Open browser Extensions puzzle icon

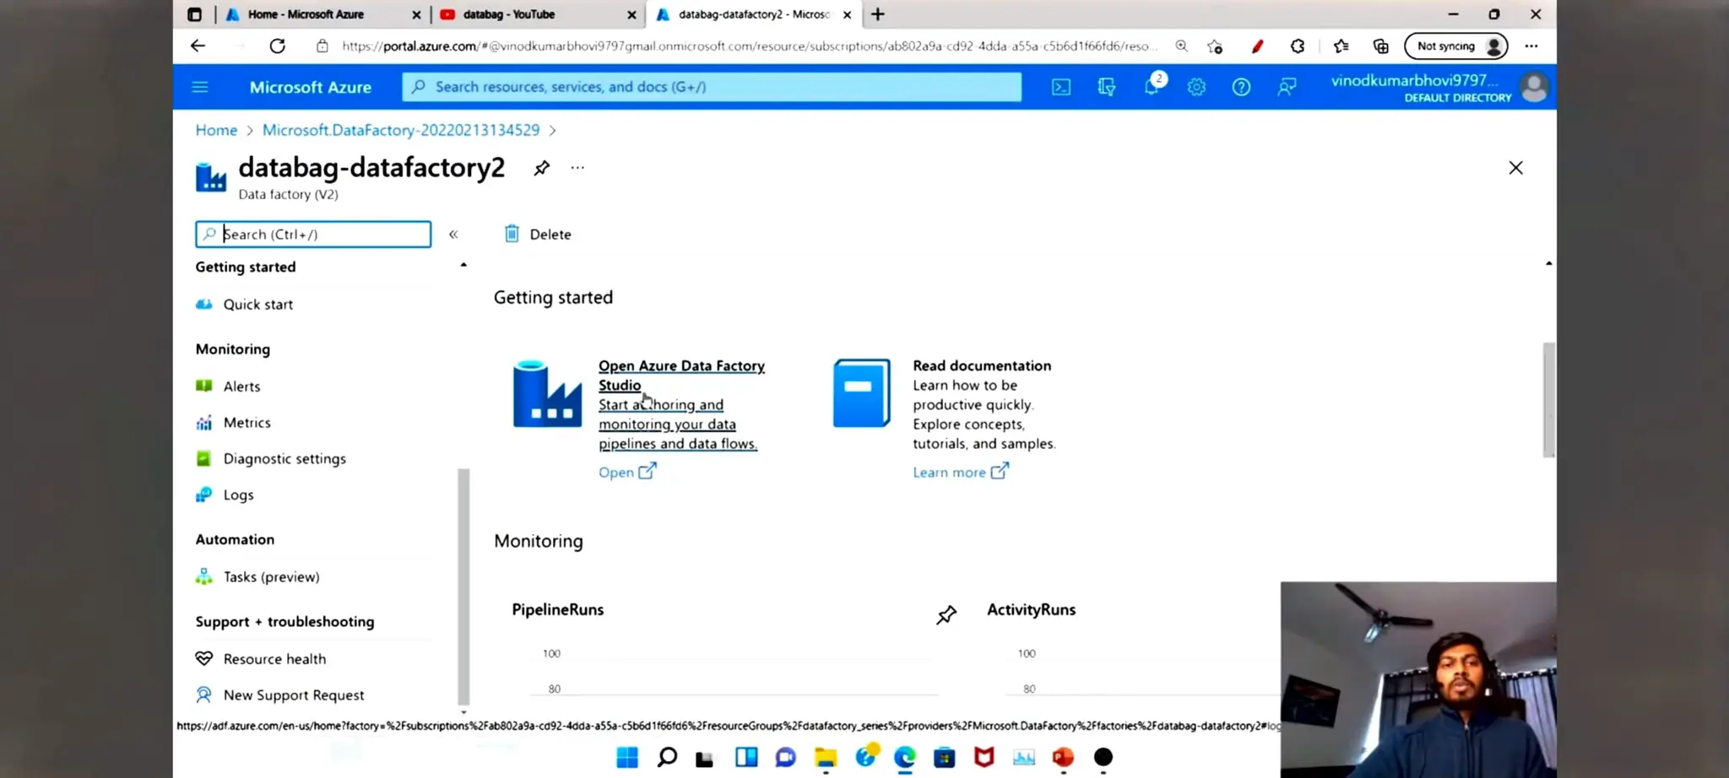click(x=1298, y=46)
